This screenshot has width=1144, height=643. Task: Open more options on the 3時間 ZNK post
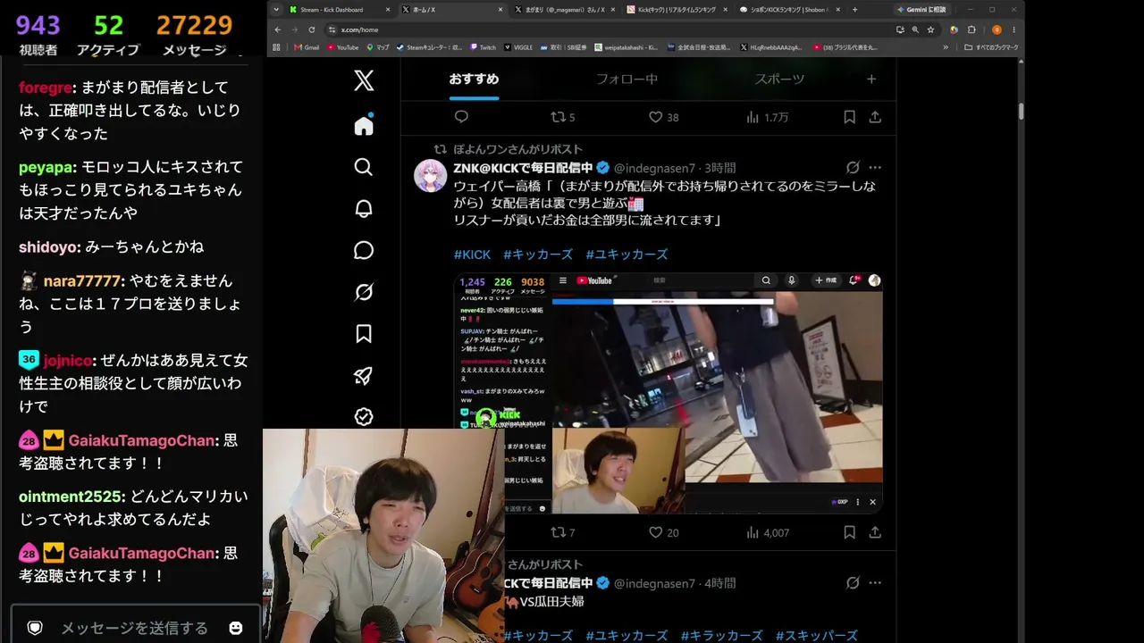[x=875, y=168]
